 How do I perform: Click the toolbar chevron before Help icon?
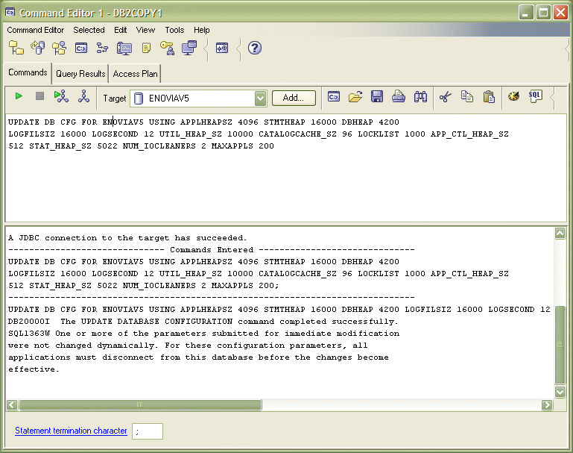coord(238,49)
